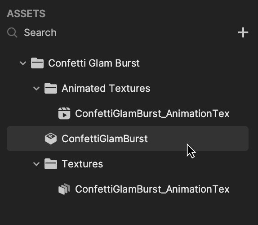Select the Textures folder label
The image size is (258, 225).
82,164
